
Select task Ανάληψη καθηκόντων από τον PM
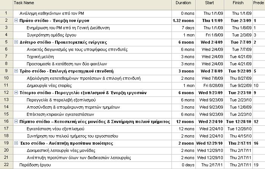pyautogui.click(x=52, y=13)
